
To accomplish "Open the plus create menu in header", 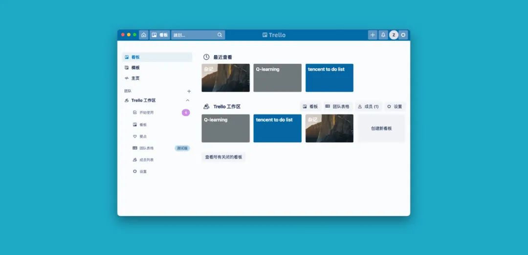I will point(373,35).
